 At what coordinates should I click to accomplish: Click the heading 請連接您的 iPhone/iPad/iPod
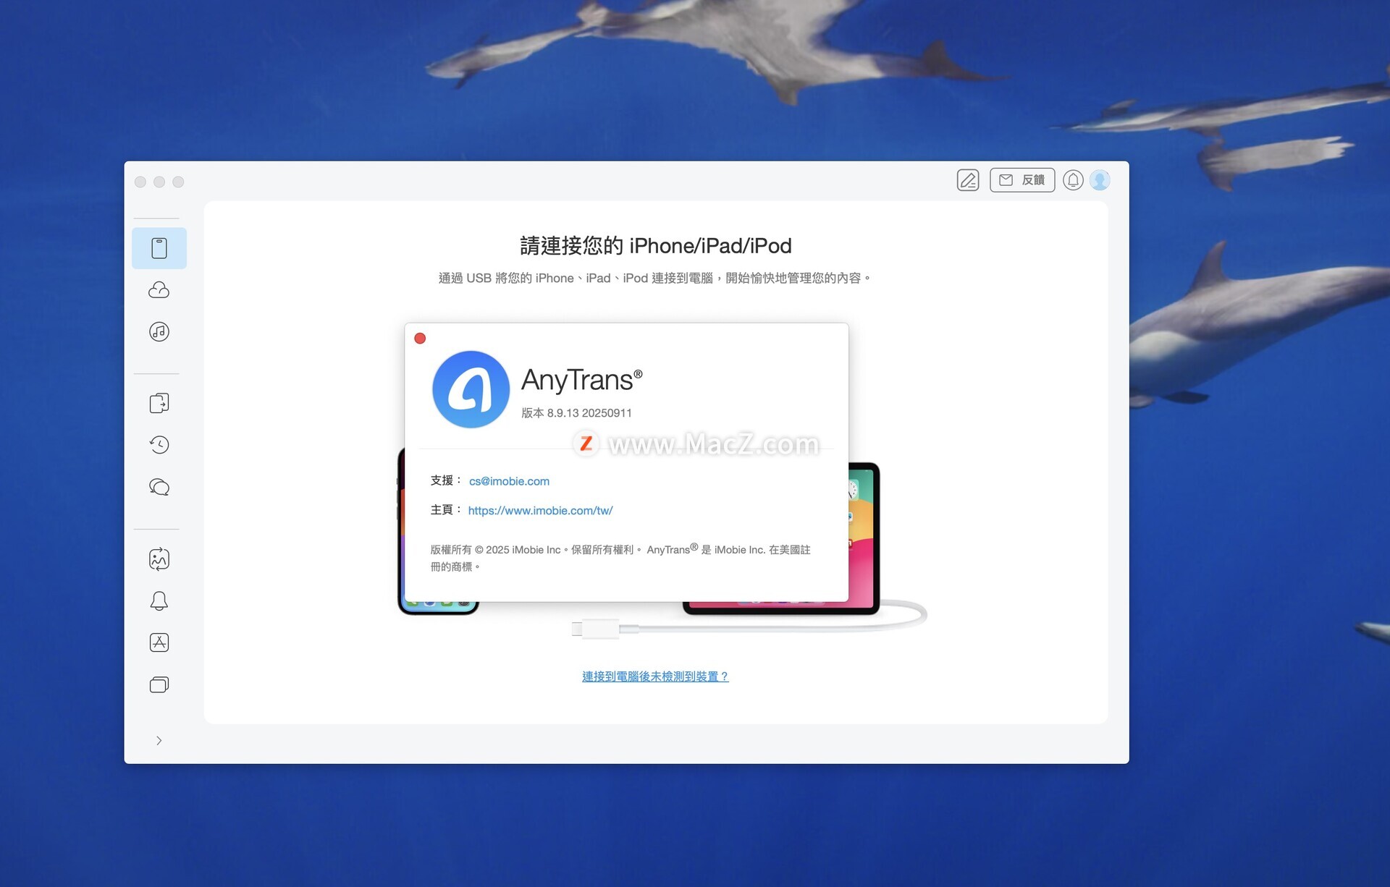[x=656, y=246]
